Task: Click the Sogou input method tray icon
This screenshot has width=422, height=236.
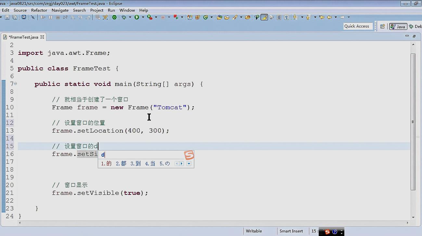Action: click(327, 232)
